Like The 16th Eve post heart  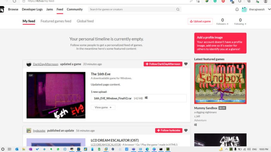(186, 64)
